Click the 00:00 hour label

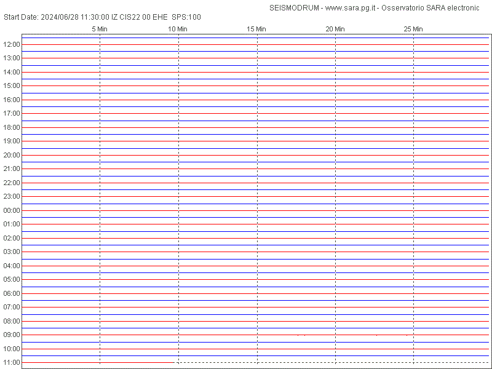click(x=11, y=210)
